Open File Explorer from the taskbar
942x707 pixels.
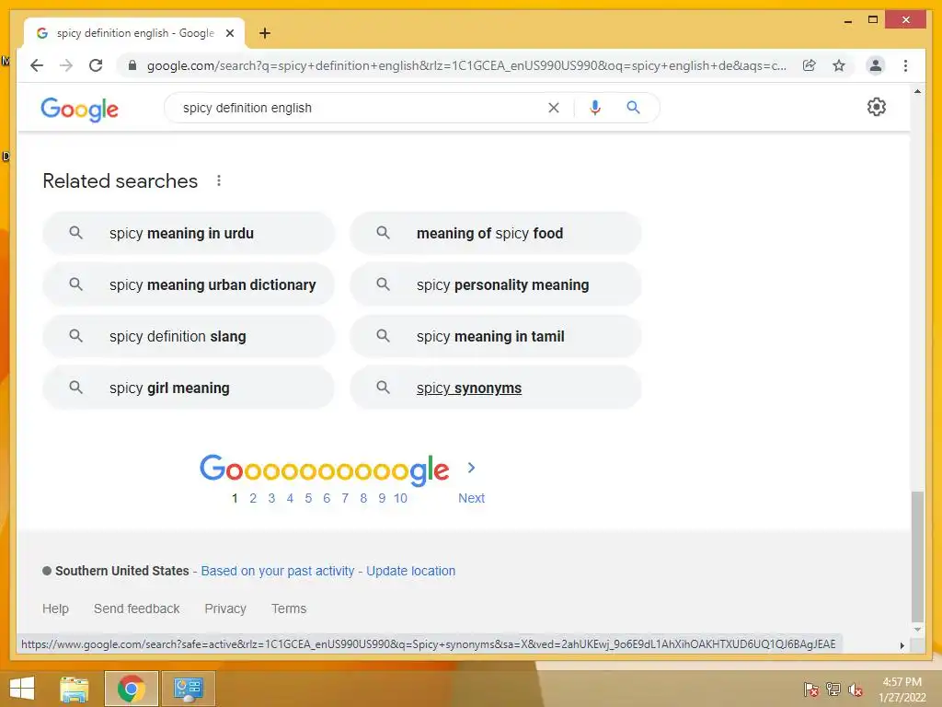pos(75,689)
